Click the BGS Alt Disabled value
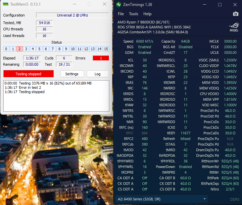Image resolution: width=242 pixels, height=205 pixels. (x=185, y=47)
